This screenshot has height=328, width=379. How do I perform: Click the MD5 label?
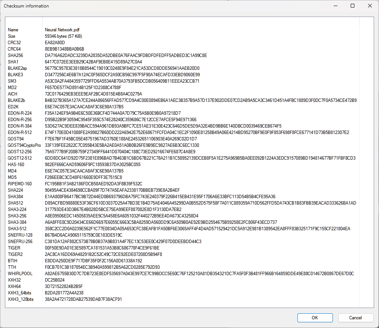[12, 177]
